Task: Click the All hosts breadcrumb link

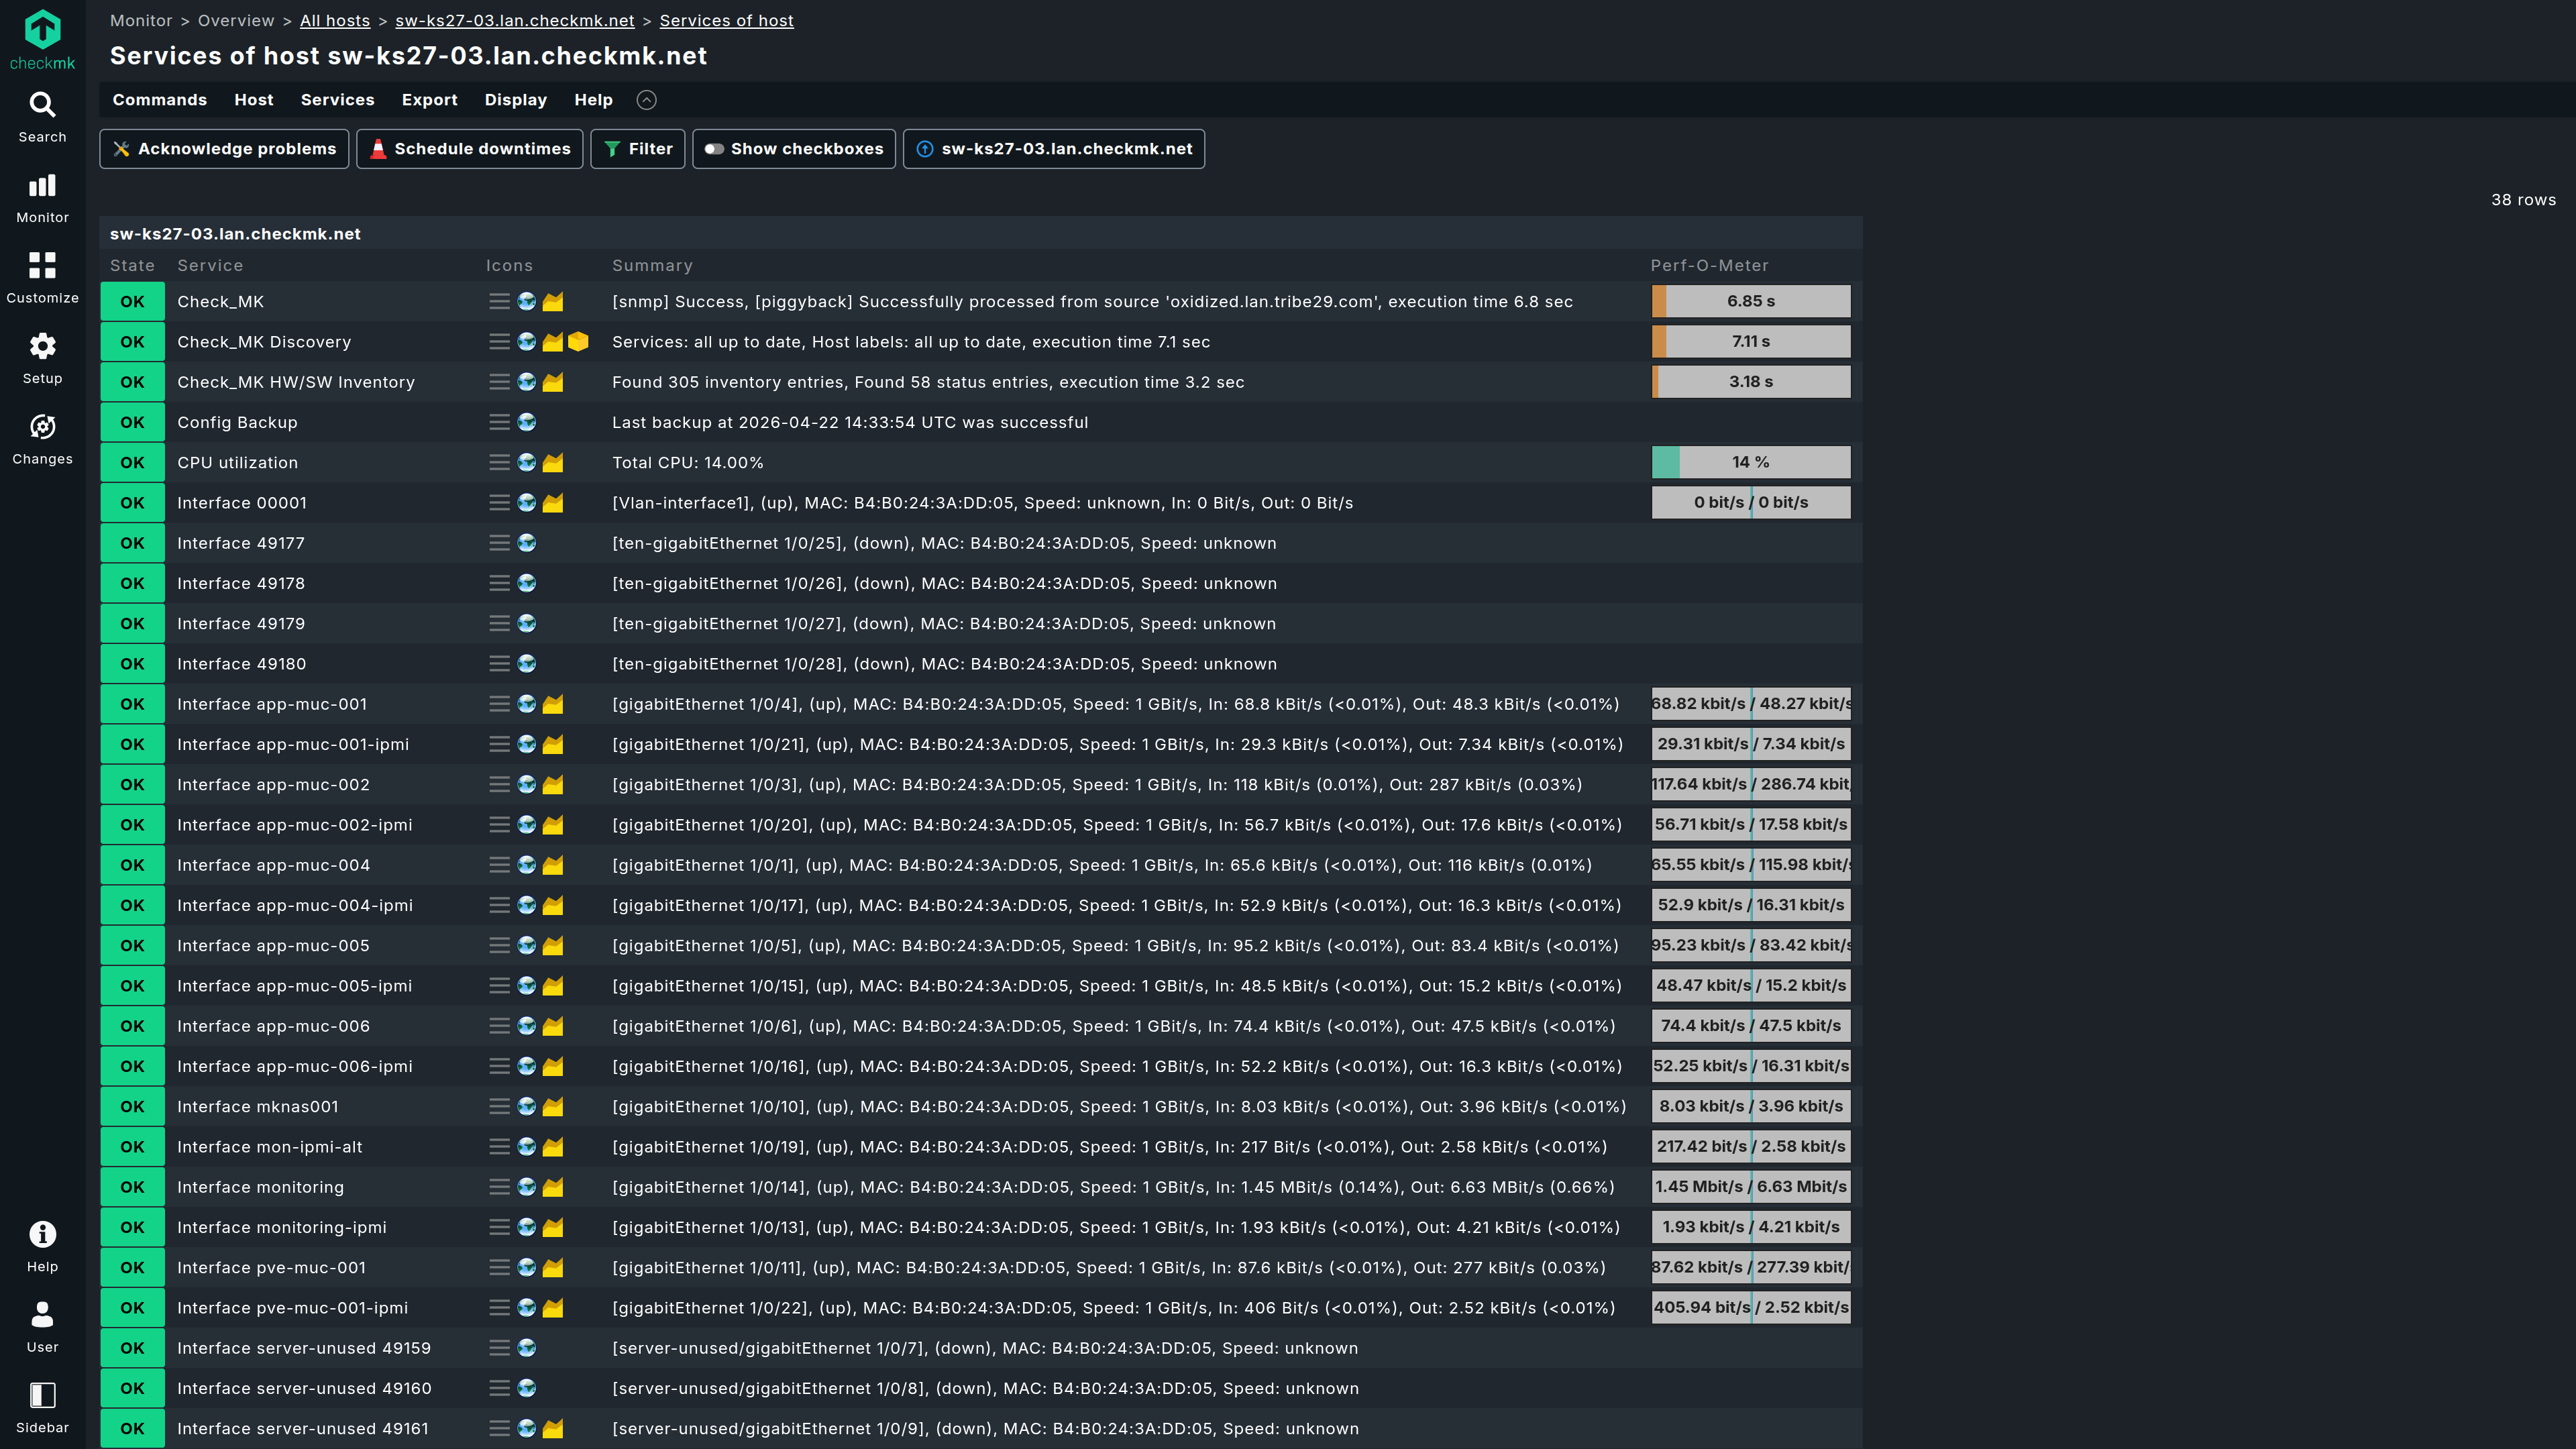Action: click(x=334, y=21)
